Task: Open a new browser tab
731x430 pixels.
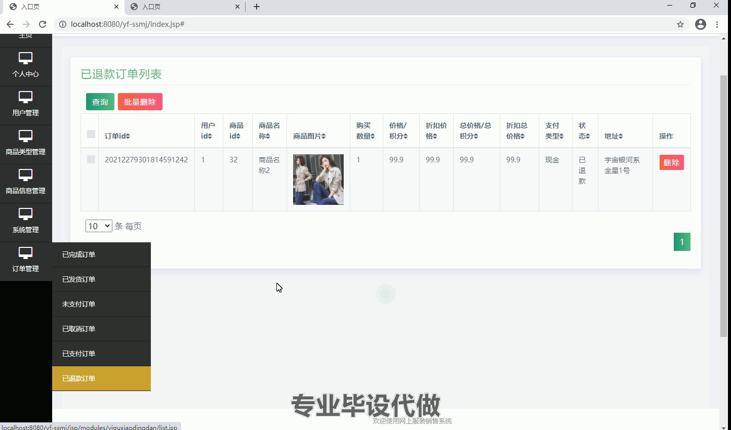Action: click(257, 7)
